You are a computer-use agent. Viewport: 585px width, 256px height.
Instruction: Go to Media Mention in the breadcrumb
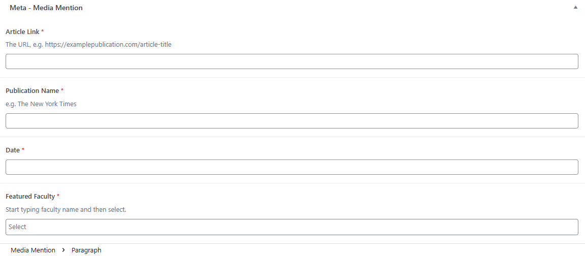(33, 250)
